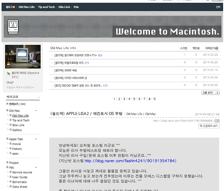Screen dimensions: 224x191
Task: Open the 디자인 파워스피커 II post
Action: tap(71, 78)
